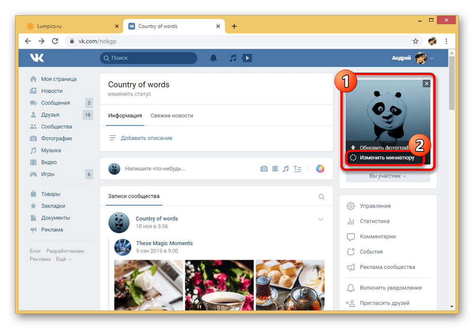Click Поиск search field
The width and height of the screenshot is (474, 329).
click(148, 58)
